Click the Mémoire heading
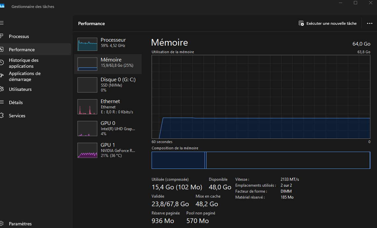The width and height of the screenshot is (377, 228). [x=169, y=43]
